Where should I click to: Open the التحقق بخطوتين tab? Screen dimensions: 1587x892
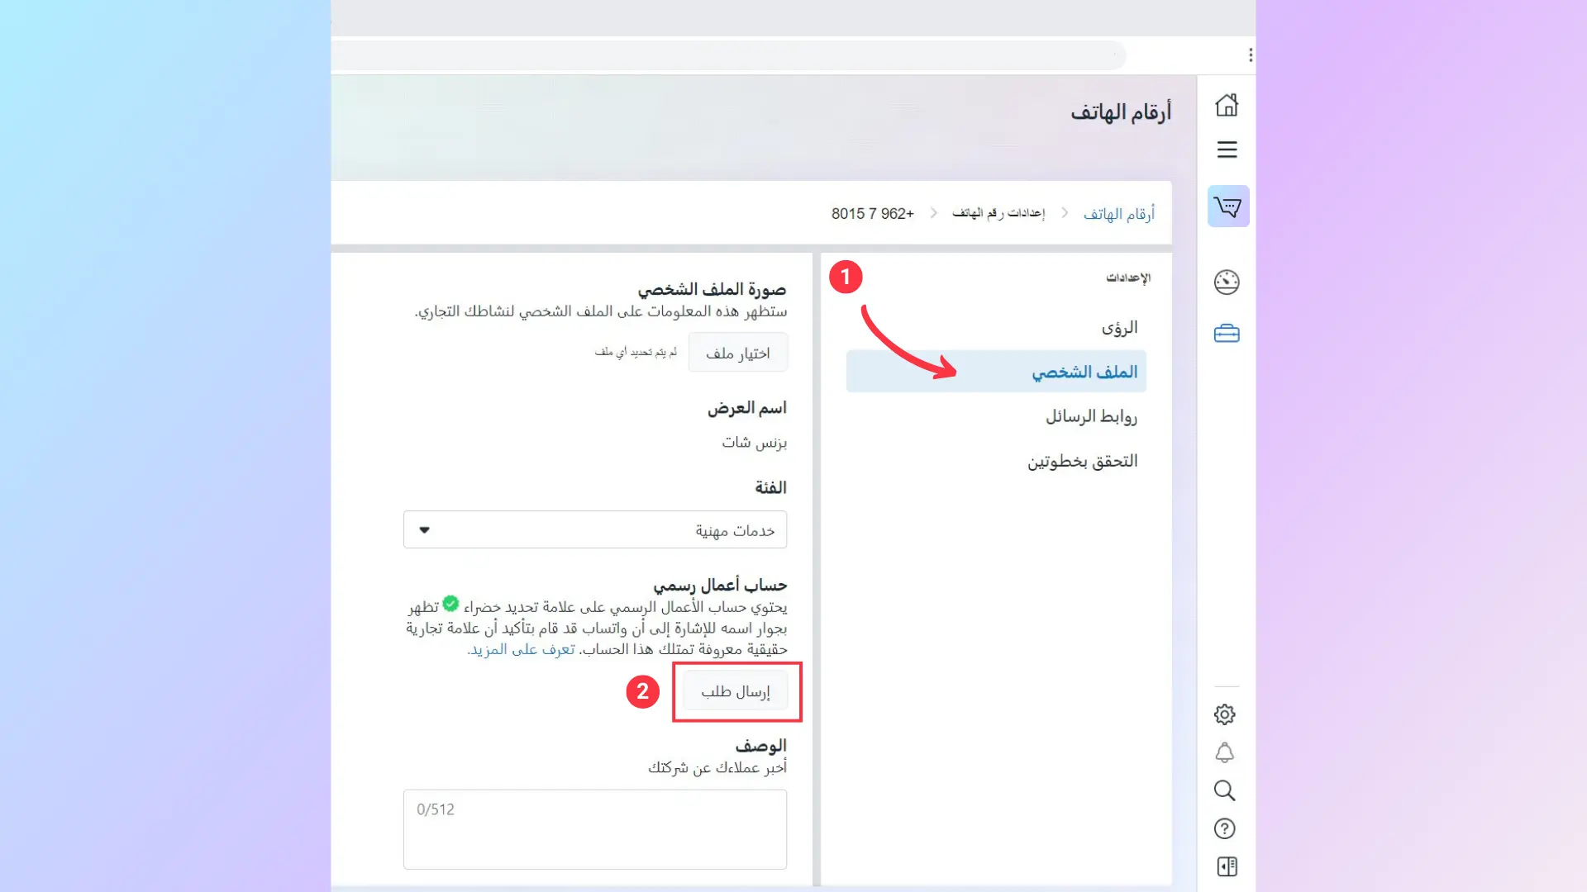tap(1082, 461)
